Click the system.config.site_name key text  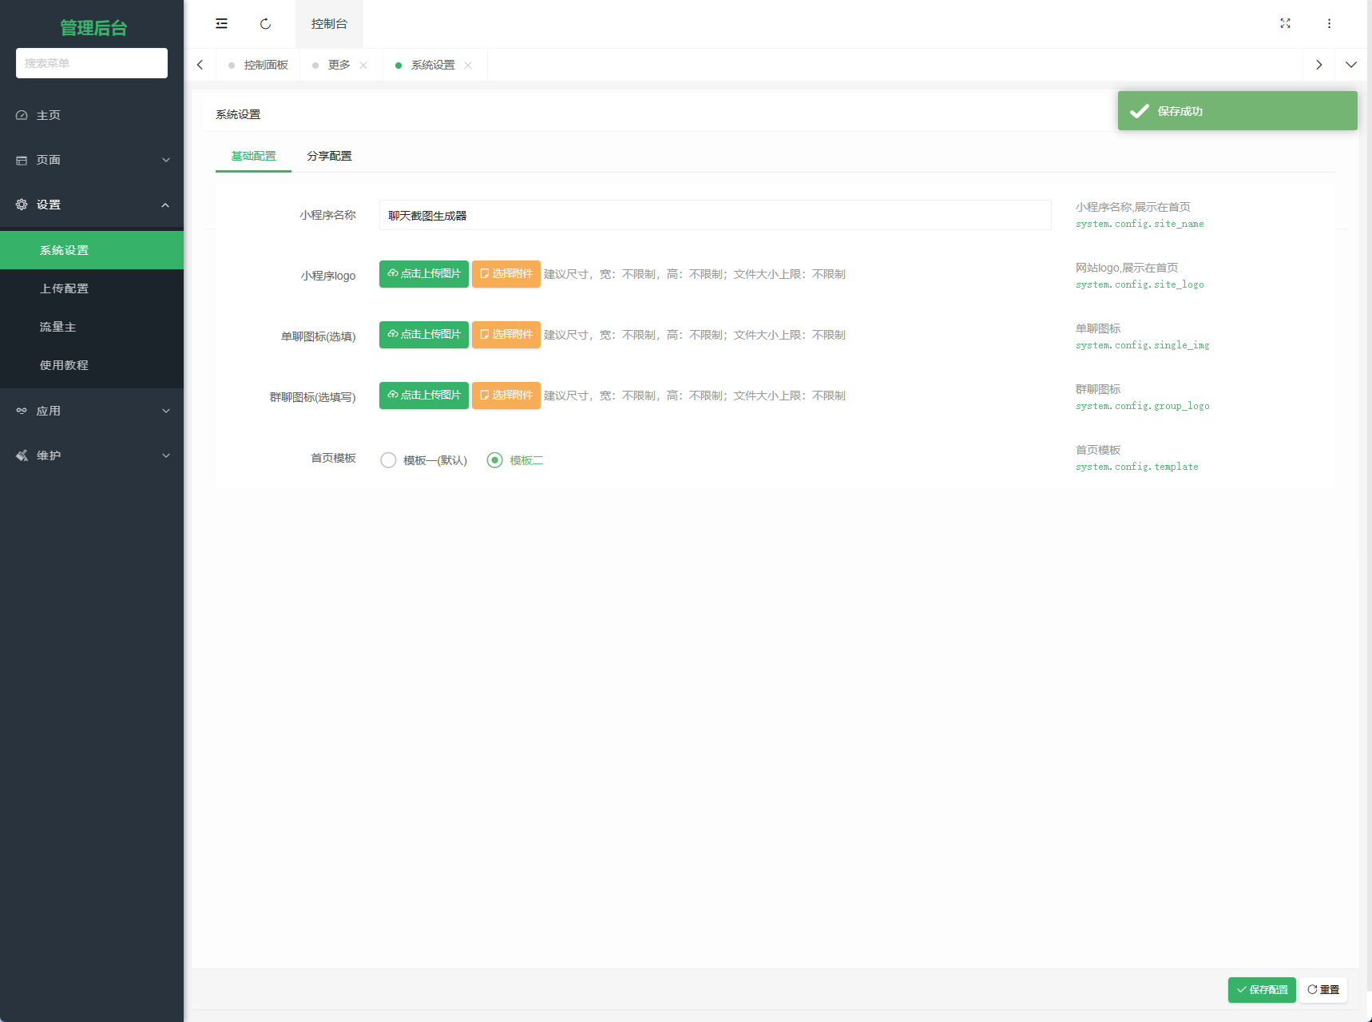point(1140,224)
